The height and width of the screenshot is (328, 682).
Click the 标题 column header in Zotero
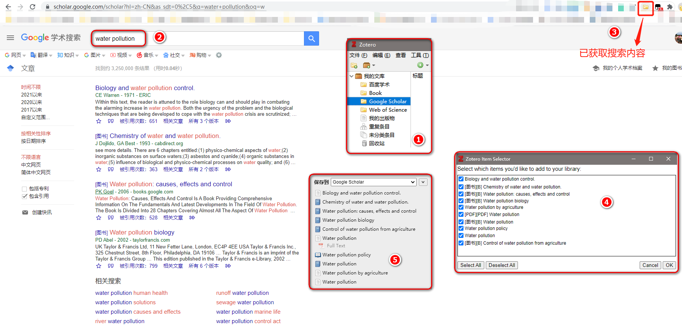click(418, 76)
